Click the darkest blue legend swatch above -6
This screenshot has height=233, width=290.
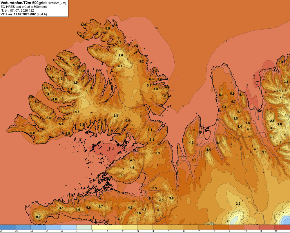(x=8, y=227)
